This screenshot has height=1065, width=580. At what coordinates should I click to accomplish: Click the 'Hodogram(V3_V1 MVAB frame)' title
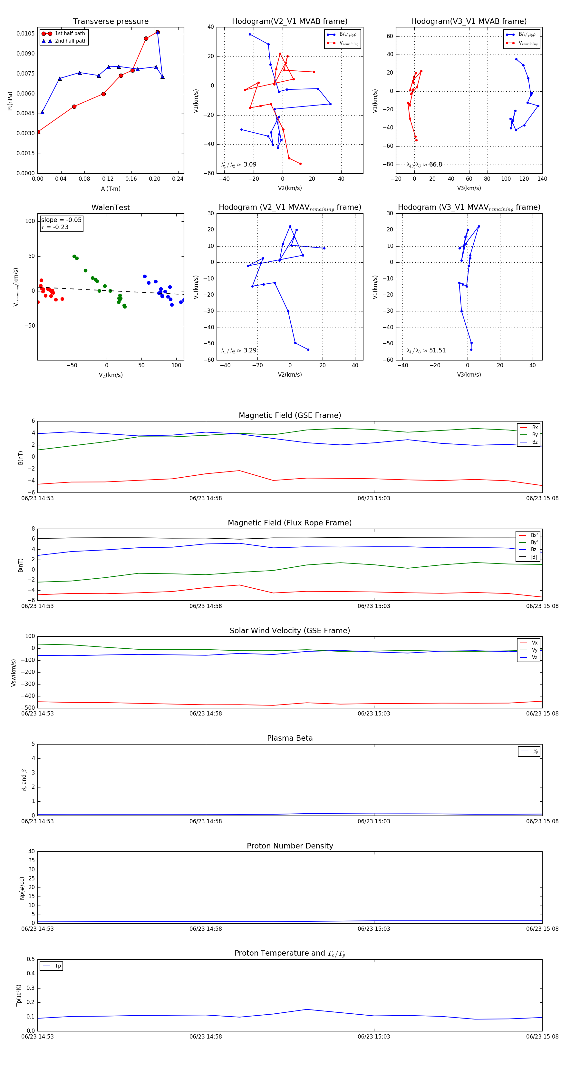(x=469, y=22)
